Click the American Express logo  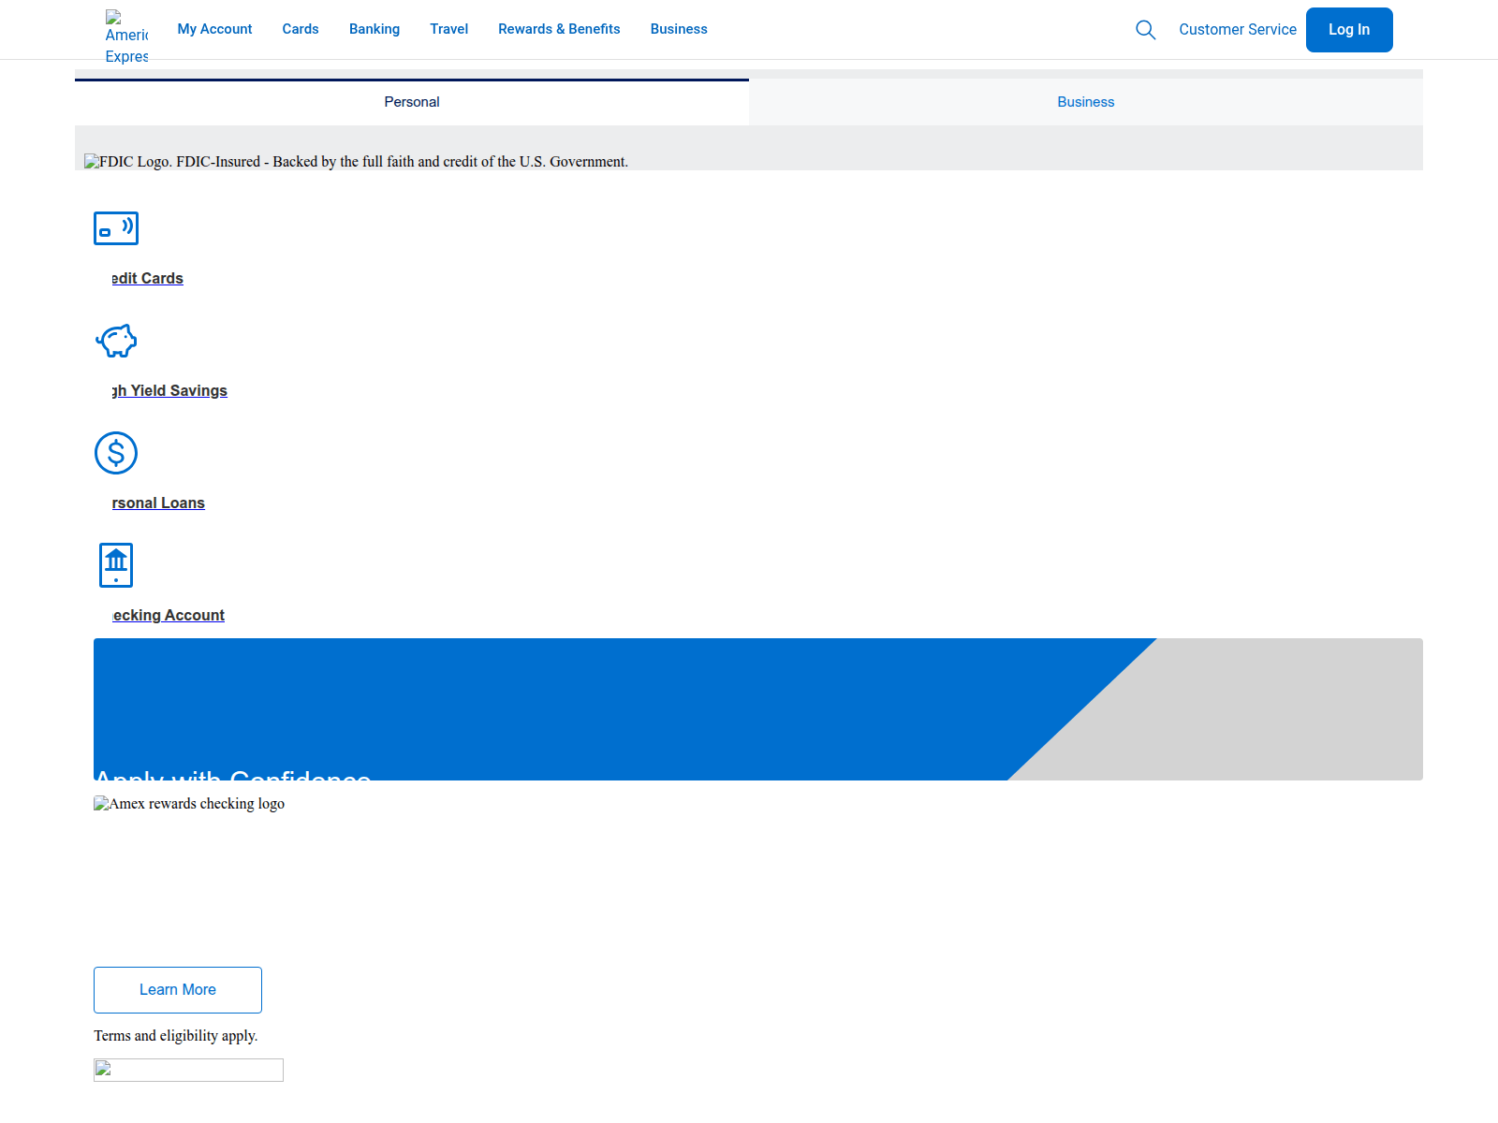pyautogui.click(x=126, y=36)
